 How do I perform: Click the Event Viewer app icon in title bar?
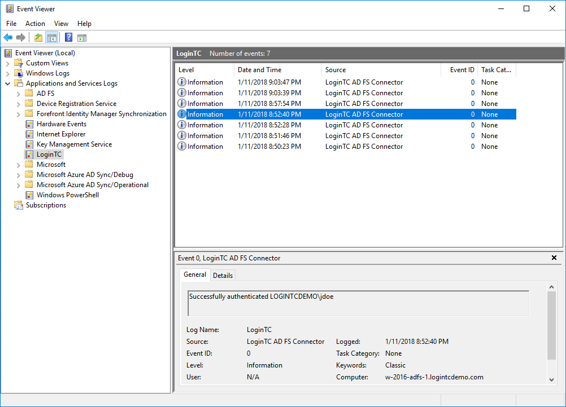coord(10,8)
